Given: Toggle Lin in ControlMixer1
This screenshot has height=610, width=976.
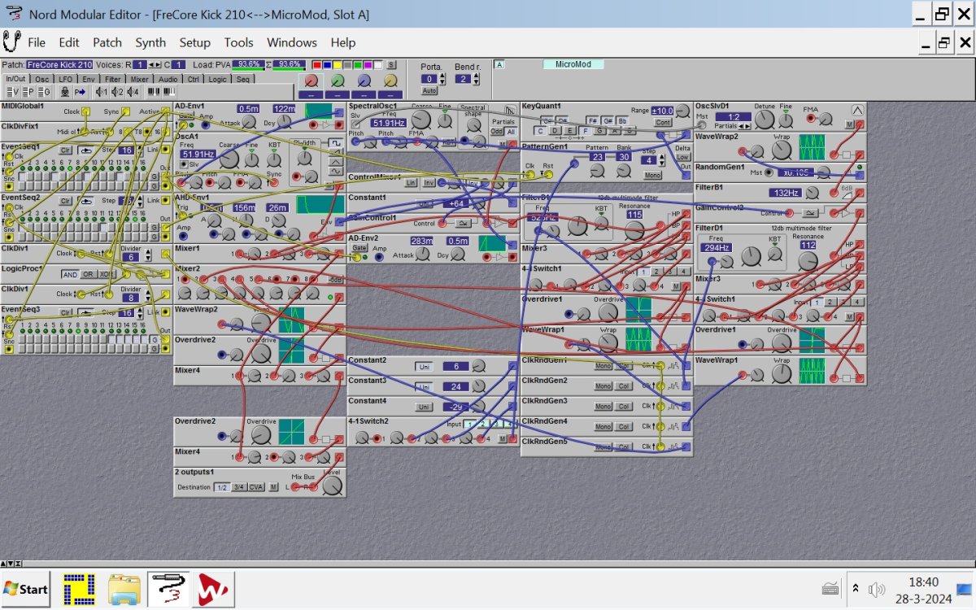Looking at the screenshot, I should click(412, 183).
